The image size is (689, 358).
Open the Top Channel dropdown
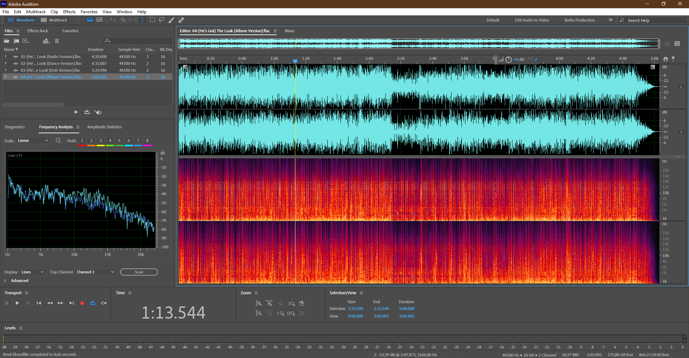click(x=95, y=272)
